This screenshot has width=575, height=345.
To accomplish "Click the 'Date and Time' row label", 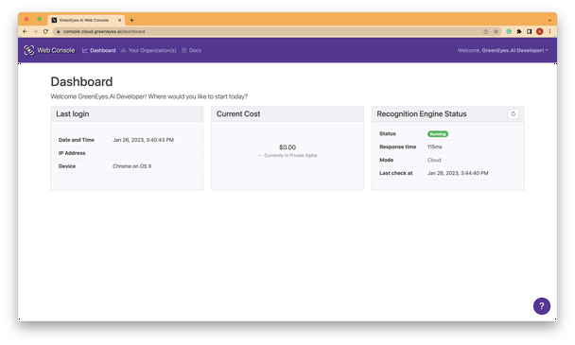I will 77,140.
